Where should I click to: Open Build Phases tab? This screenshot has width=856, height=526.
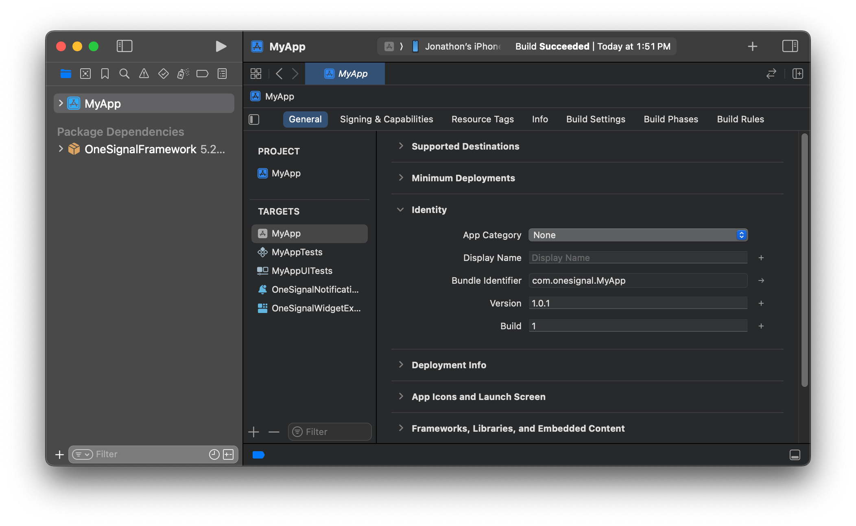pos(671,119)
